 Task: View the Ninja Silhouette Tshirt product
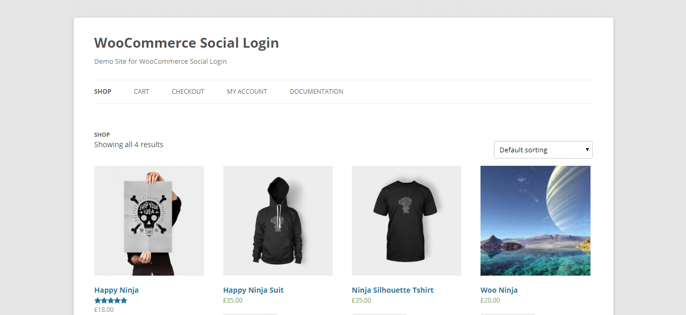[392, 290]
